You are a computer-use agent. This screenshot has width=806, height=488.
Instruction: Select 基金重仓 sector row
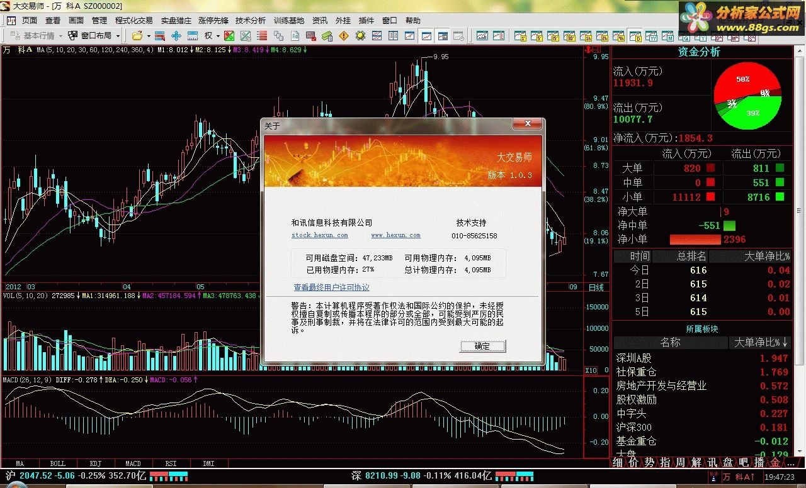click(703, 441)
